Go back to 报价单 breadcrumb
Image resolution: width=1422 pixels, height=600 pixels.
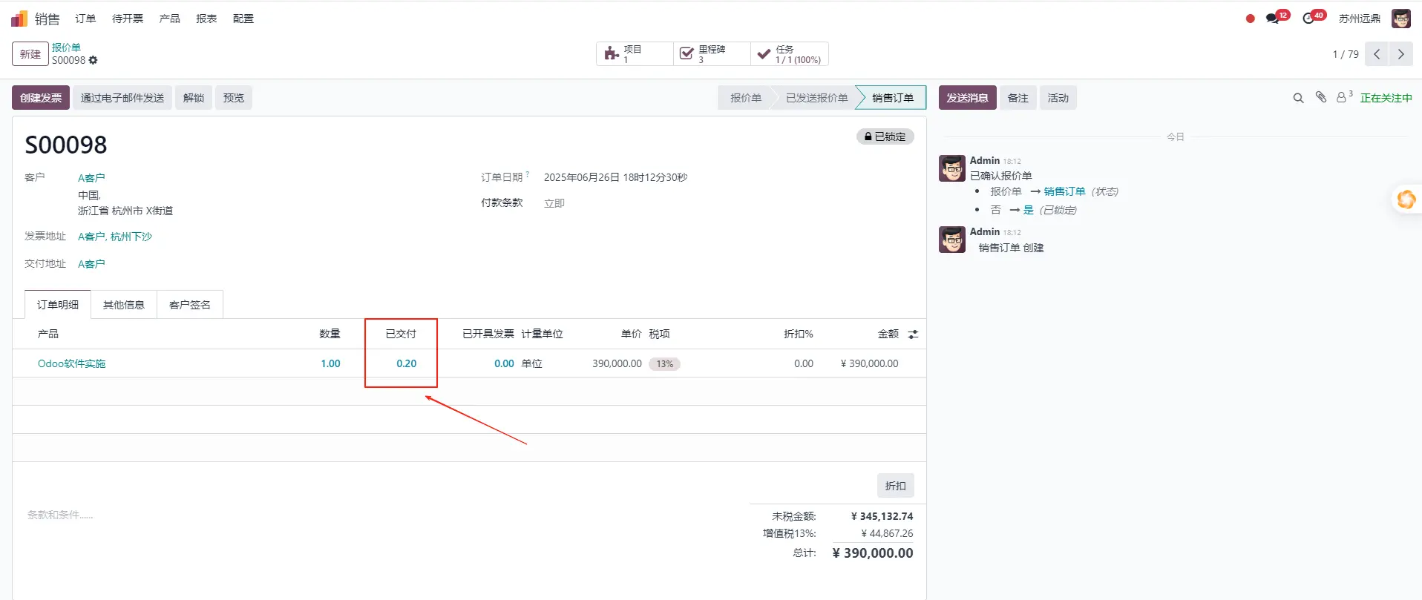(x=66, y=47)
